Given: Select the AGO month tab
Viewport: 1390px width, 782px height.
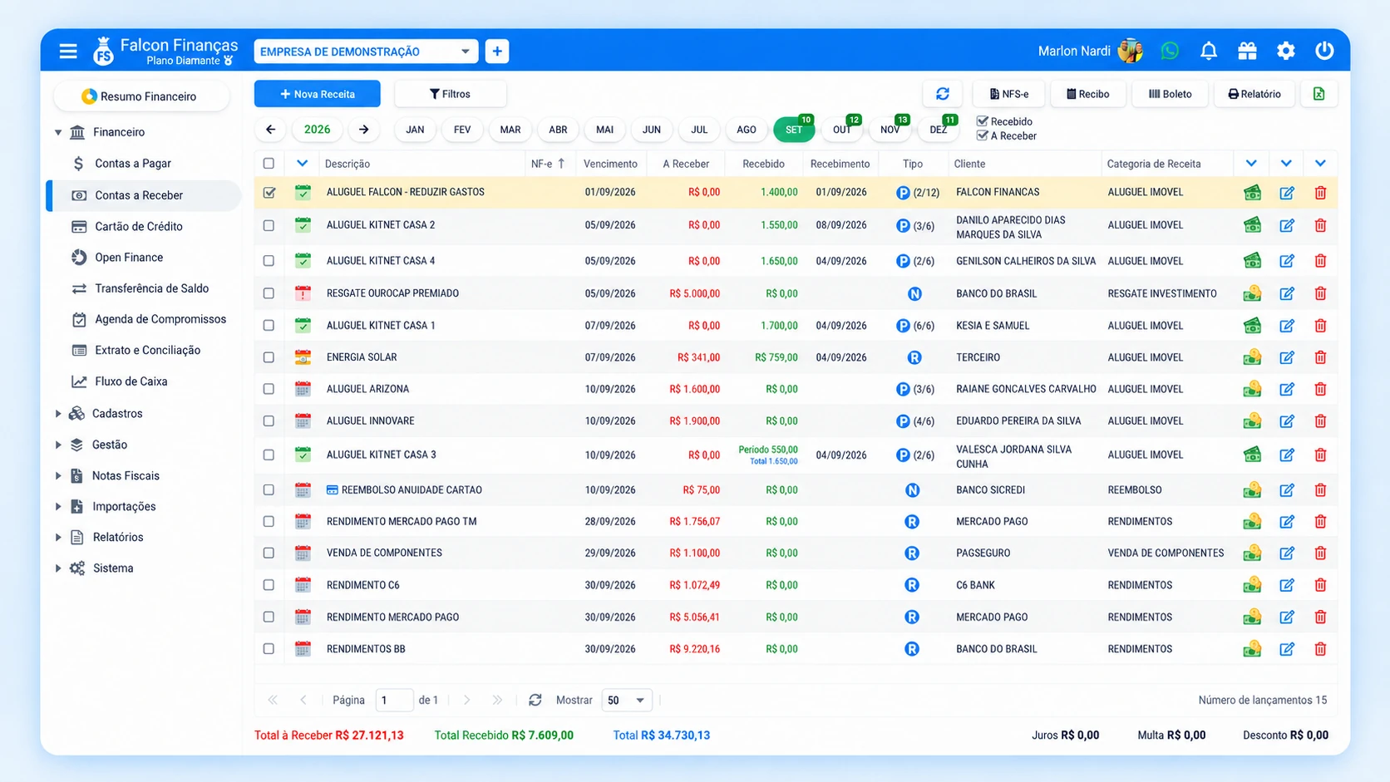Looking at the screenshot, I should tap(747, 130).
